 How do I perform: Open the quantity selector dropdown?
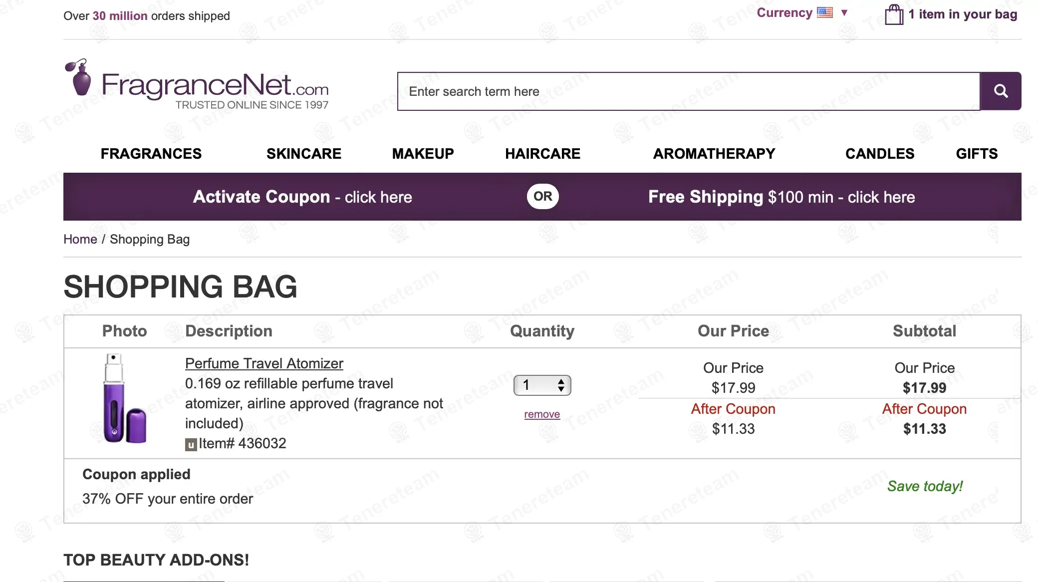pos(542,385)
